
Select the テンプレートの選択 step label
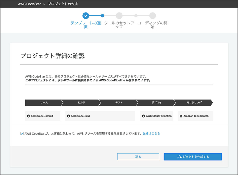click(86, 25)
